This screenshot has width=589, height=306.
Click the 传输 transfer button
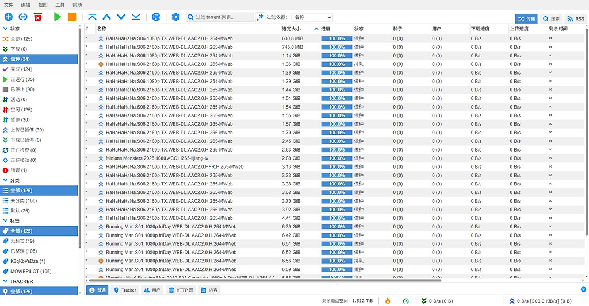click(526, 18)
